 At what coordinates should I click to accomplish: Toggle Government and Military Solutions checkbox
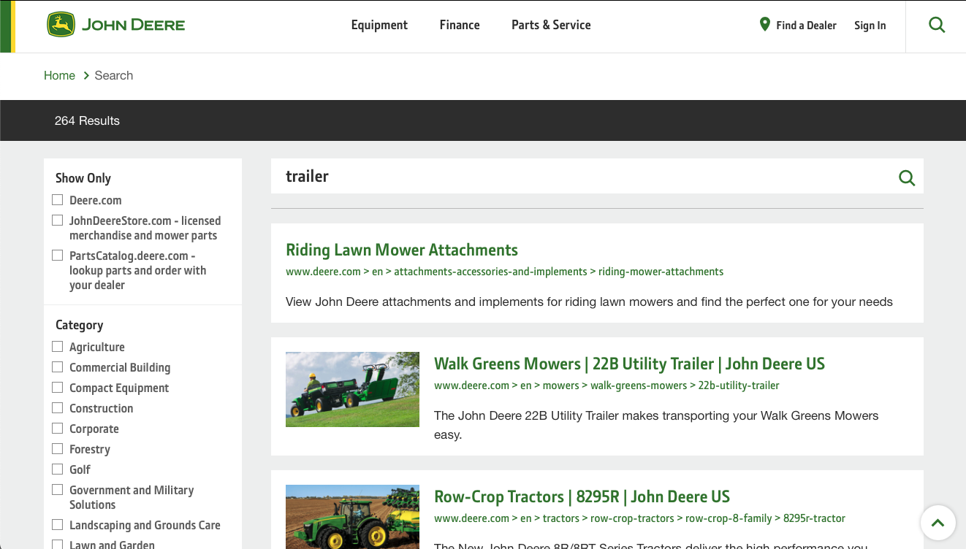pos(58,490)
